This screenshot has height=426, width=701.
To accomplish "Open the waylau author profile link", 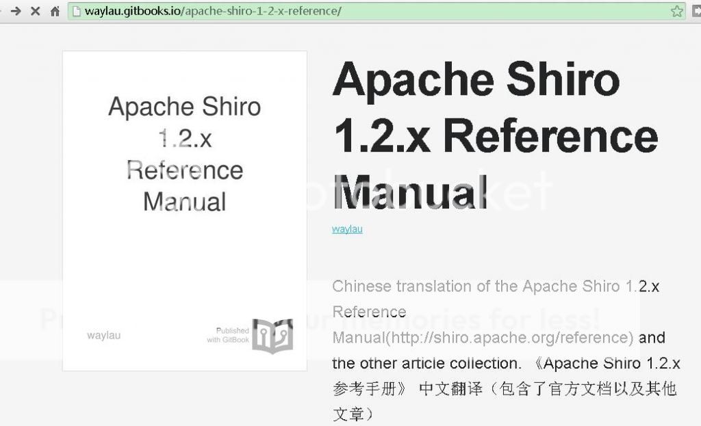I will tap(346, 229).
